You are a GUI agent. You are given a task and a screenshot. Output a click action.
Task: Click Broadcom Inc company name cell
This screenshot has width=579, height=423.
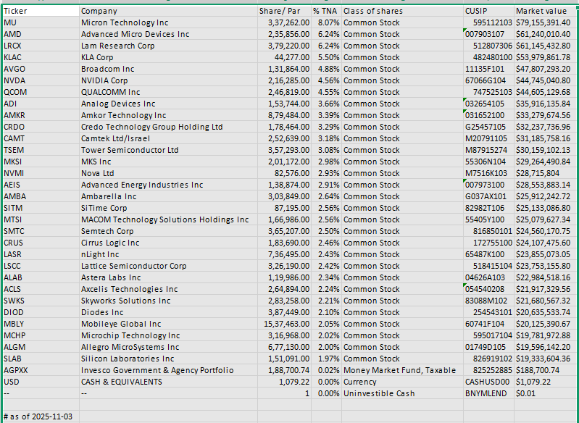coord(167,69)
